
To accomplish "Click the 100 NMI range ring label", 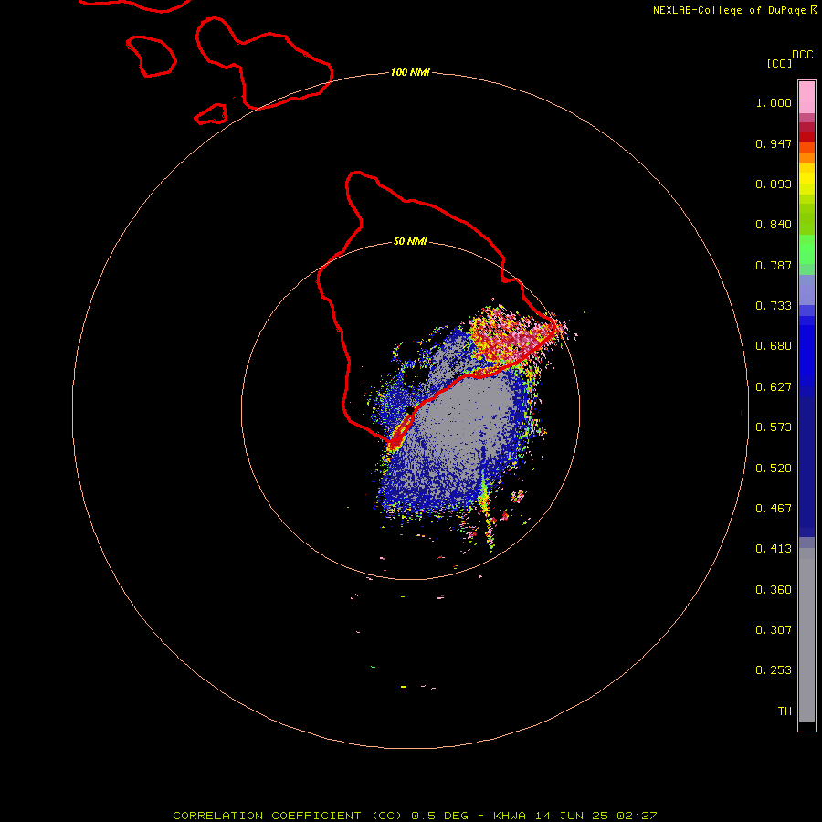I will [x=410, y=72].
